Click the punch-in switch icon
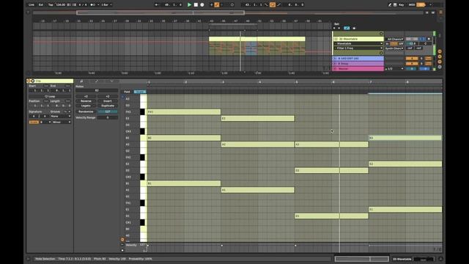 coord(266,5)
